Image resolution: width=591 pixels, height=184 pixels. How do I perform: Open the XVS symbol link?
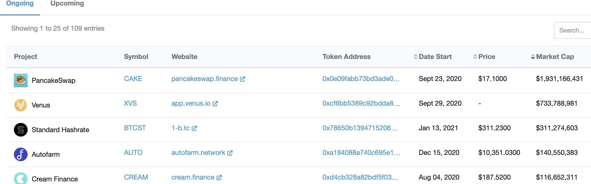coord(130,103)
